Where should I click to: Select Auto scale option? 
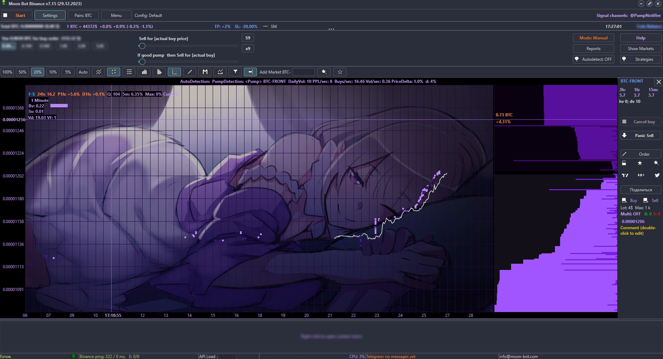pos(83,72)
